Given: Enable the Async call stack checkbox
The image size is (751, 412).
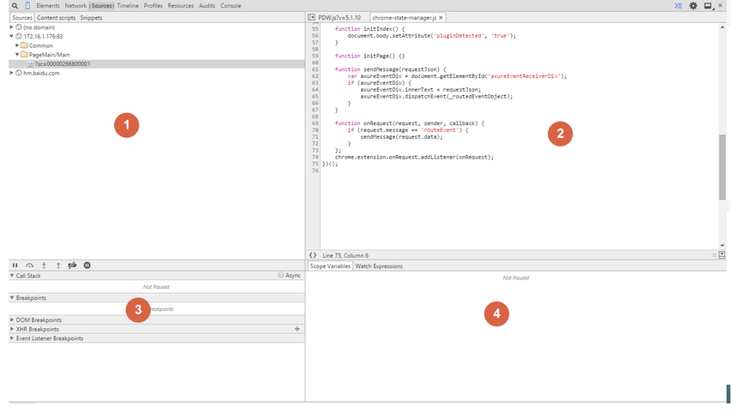Looking at the screenshot, I should click(x=280, y=275).
